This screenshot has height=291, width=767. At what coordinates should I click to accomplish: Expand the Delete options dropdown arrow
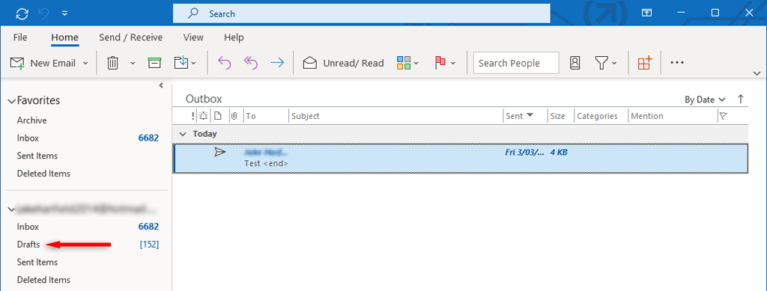pos(133,63)
